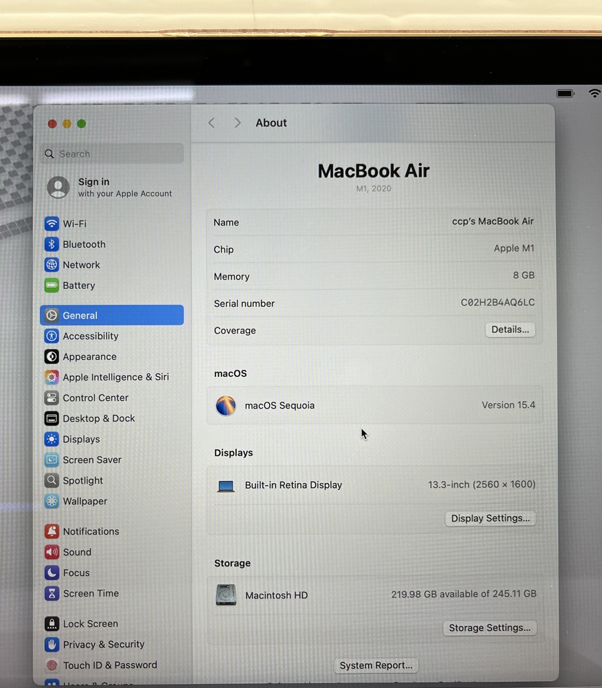This screenshot has width=602, height=688.
Task: Sign in with your Apple Account
Action: [110, 187]
